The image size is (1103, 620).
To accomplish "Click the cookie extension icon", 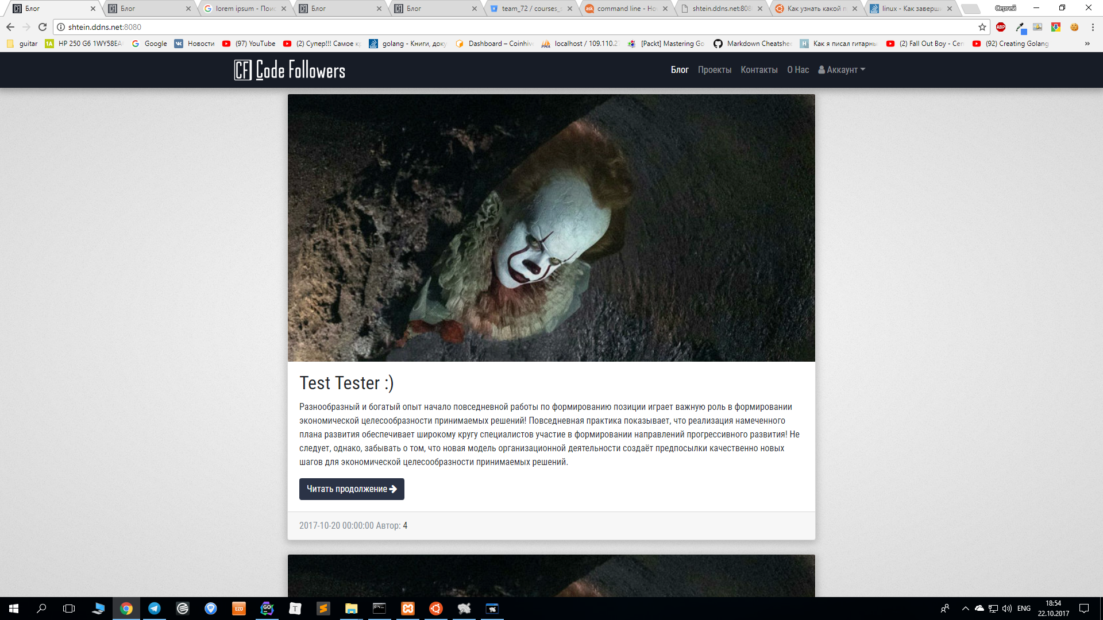I will [1074, 27].
